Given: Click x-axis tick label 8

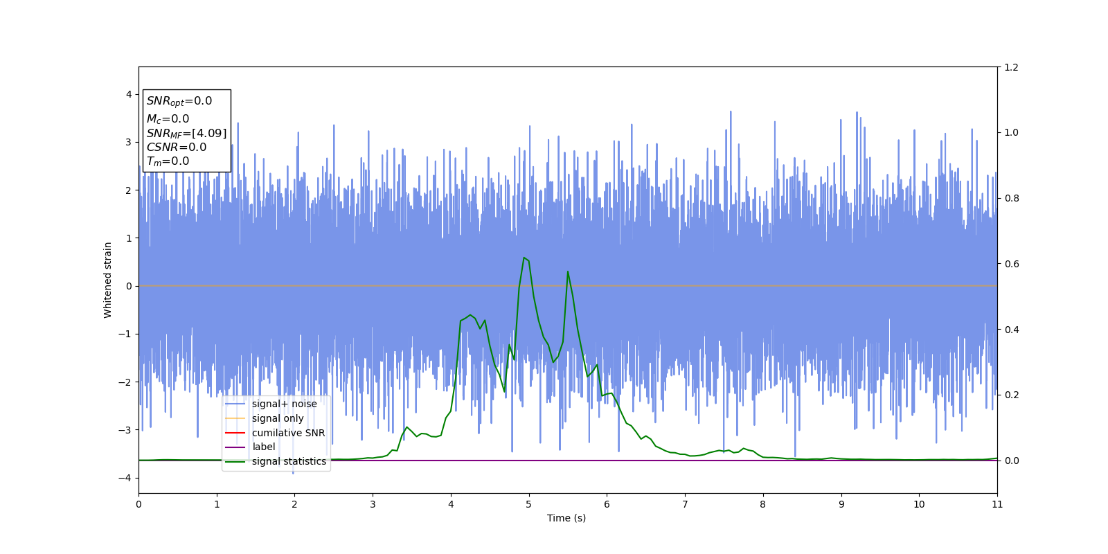Looking at the screenshot, I should 763,504.
